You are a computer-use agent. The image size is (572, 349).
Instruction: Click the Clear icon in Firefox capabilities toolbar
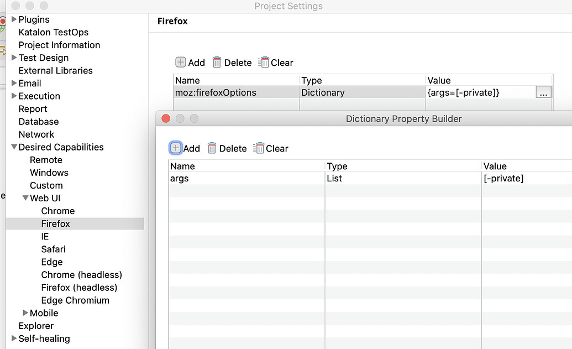[x=264, y=62]
